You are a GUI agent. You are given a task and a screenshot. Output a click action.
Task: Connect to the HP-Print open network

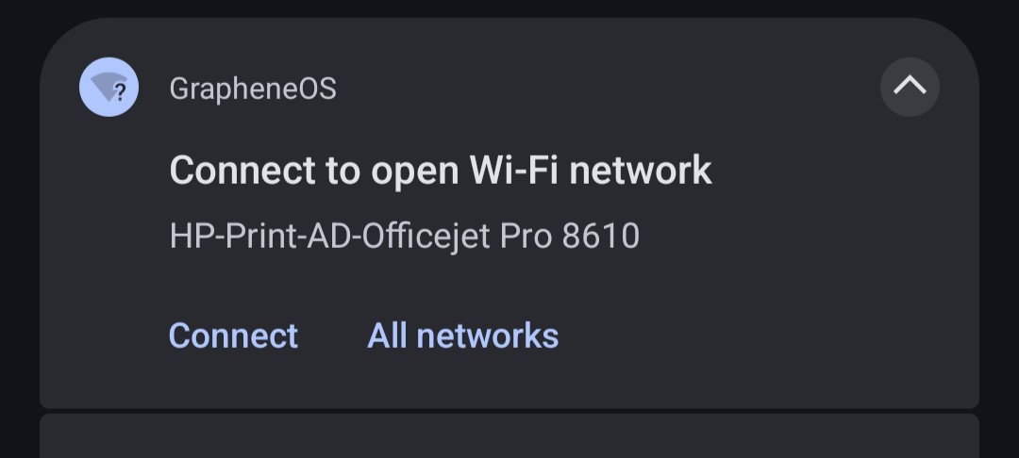coord(233,335)
